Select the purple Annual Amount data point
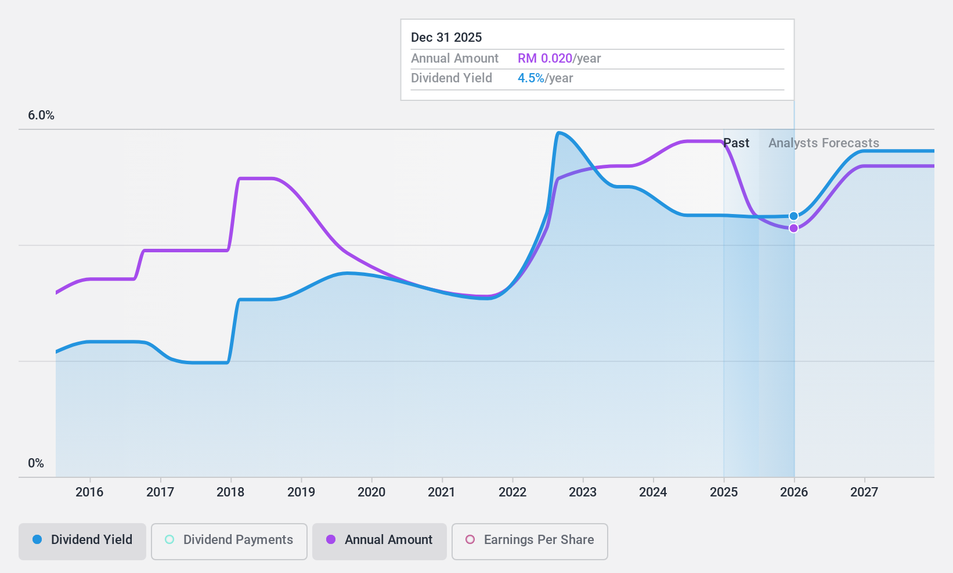 coord(793,229)
